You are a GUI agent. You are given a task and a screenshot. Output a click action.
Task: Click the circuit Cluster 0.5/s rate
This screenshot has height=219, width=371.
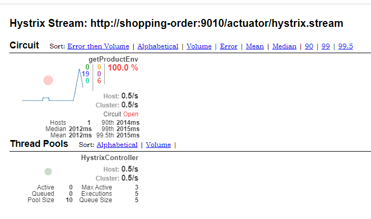(129, 105)
